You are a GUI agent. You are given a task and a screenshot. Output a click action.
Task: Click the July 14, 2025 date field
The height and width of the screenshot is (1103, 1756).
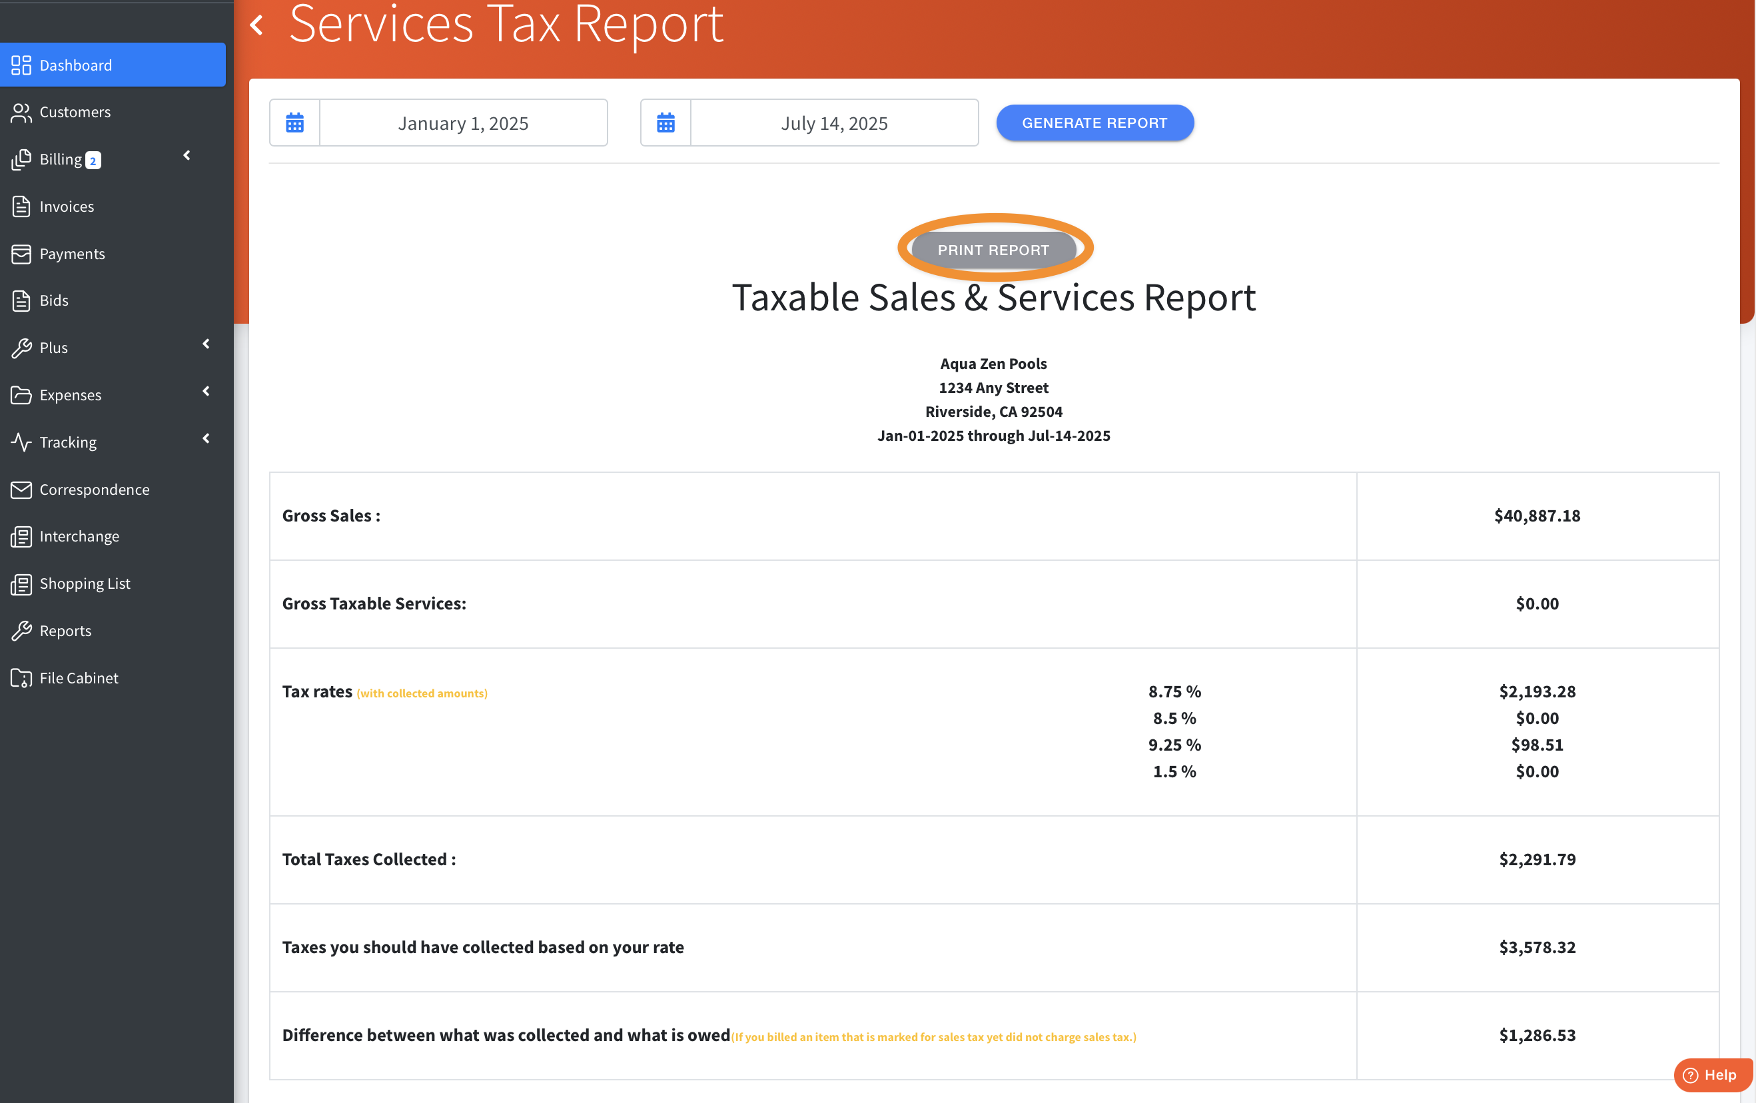click(x=833, y=123)
